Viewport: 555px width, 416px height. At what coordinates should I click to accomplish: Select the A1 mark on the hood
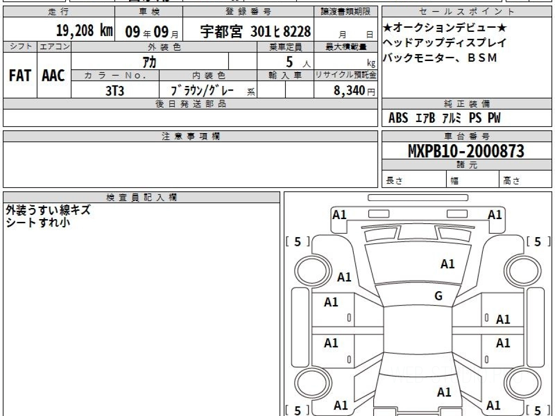click(x=447, y=264)
